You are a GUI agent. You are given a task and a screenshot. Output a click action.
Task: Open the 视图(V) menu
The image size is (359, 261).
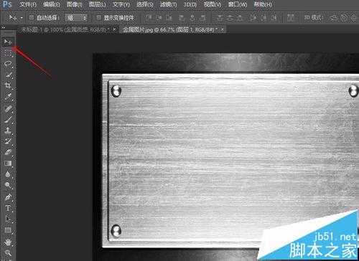(x=213, y=4)
